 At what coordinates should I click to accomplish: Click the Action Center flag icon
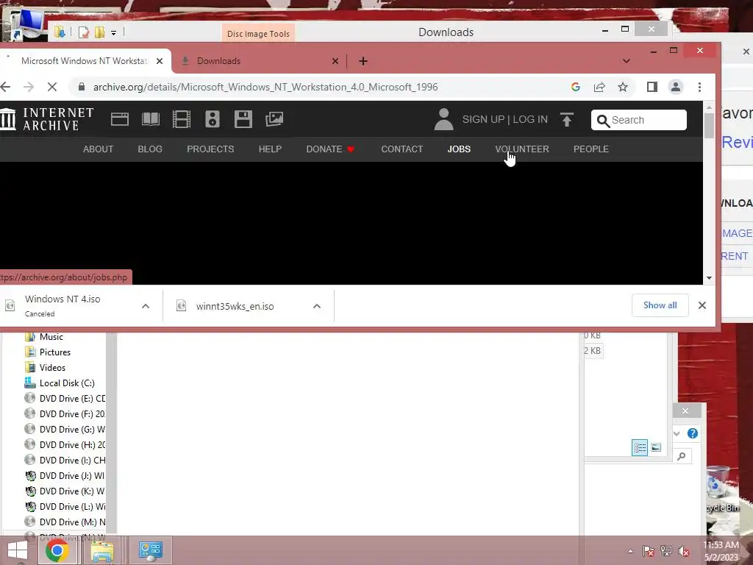point(649,551)
